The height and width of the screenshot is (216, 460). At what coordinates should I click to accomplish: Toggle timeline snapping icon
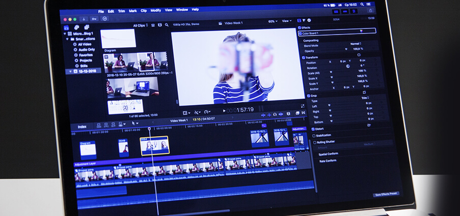point(281,114)
